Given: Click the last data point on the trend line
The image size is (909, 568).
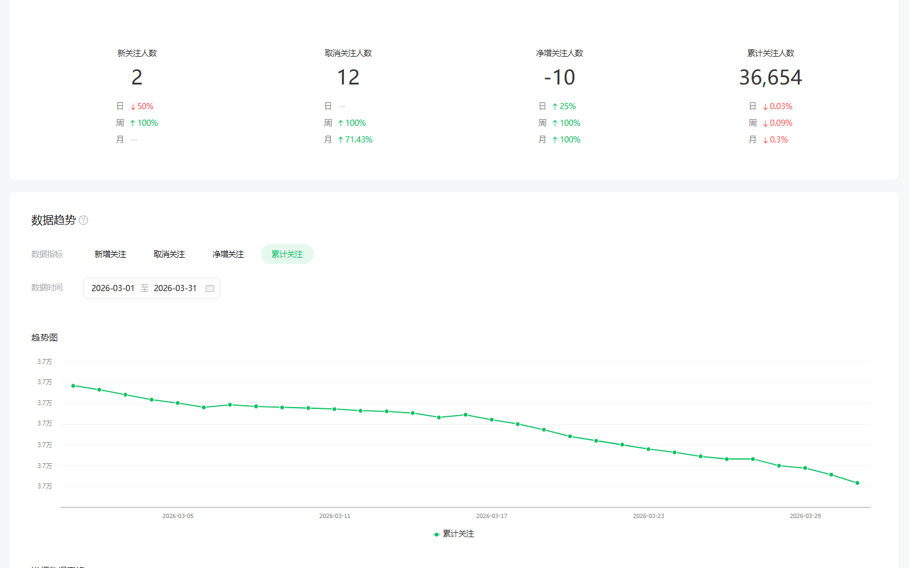Looking at the screenshot, I should pos(858,483).
